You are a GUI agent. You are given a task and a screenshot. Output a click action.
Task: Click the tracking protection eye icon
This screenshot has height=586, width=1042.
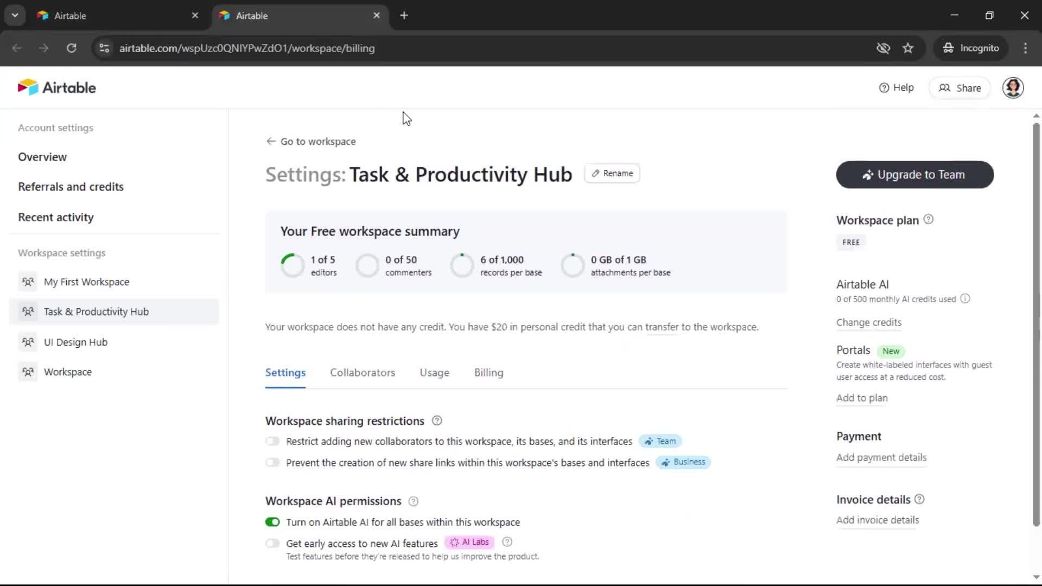883,48
